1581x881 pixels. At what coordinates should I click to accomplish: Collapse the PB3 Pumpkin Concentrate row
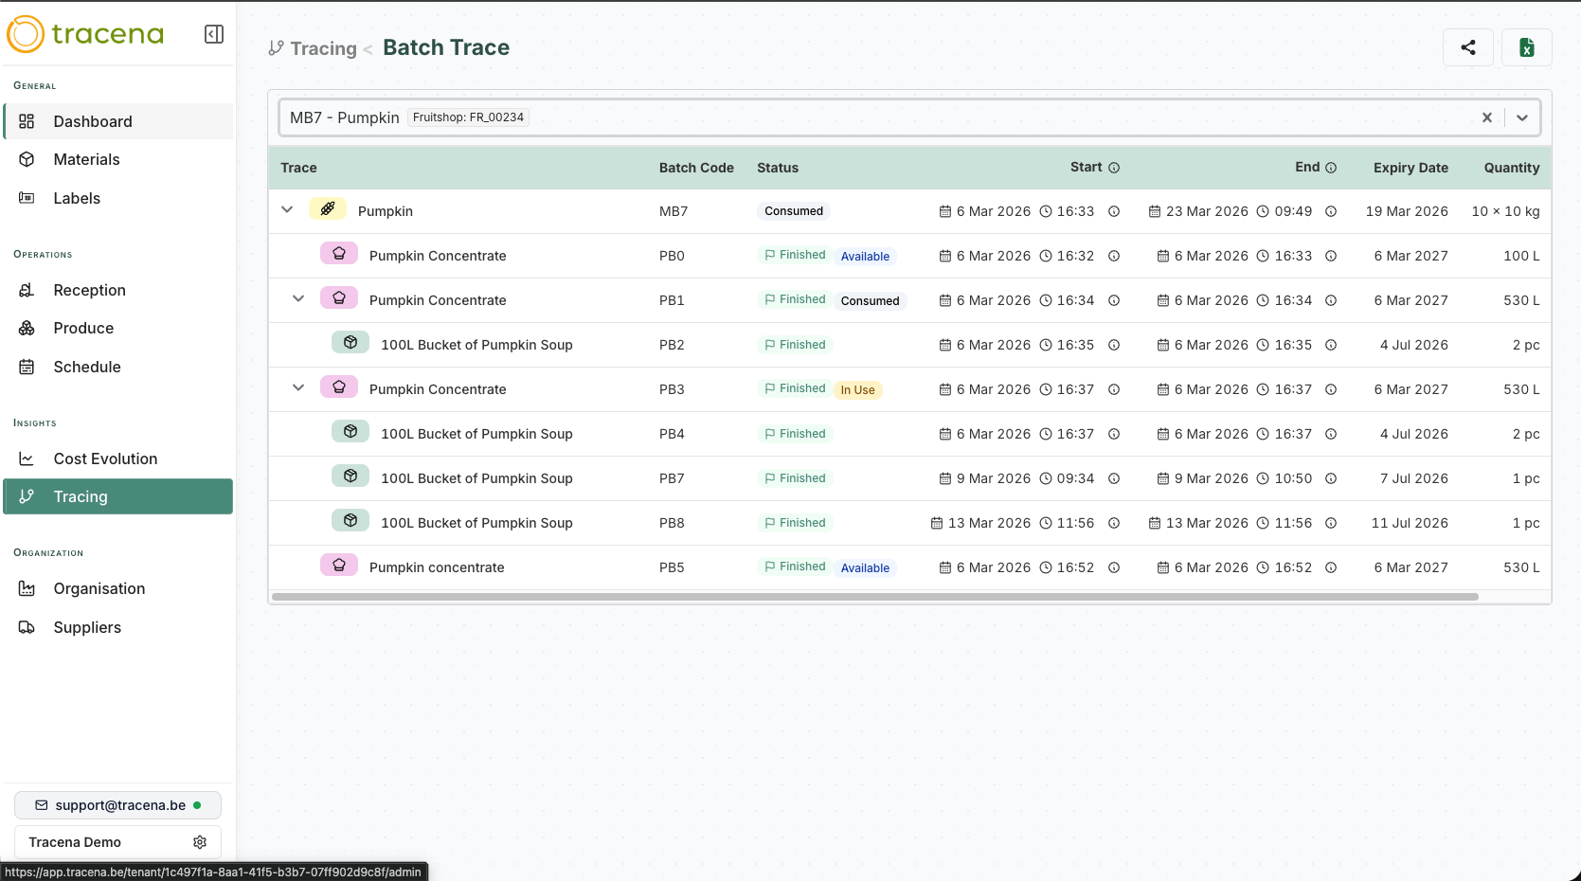pyautogui.click(x=298, y=387)
